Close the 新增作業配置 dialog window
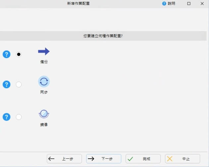 click(202, 4)
